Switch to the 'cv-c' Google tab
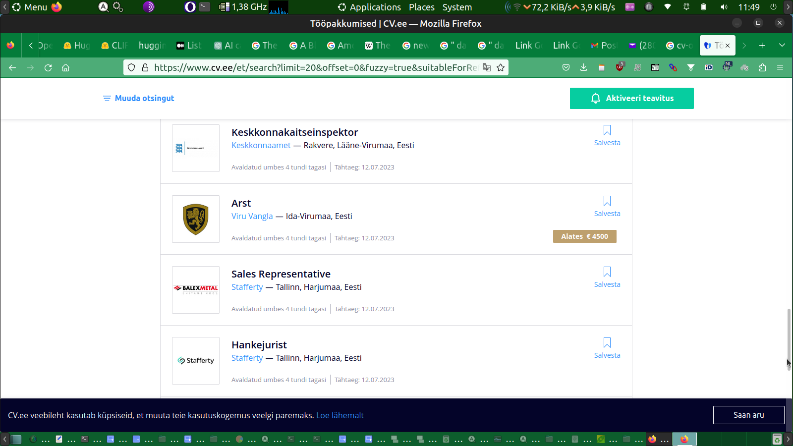This screenshot has width=793, height=446. click(x=679, y=46)
